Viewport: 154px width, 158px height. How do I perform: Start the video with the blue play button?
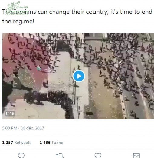79,76
